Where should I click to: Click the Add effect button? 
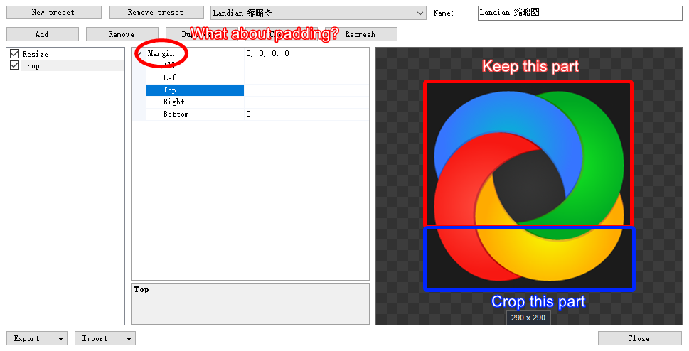[x=42, y=34]
